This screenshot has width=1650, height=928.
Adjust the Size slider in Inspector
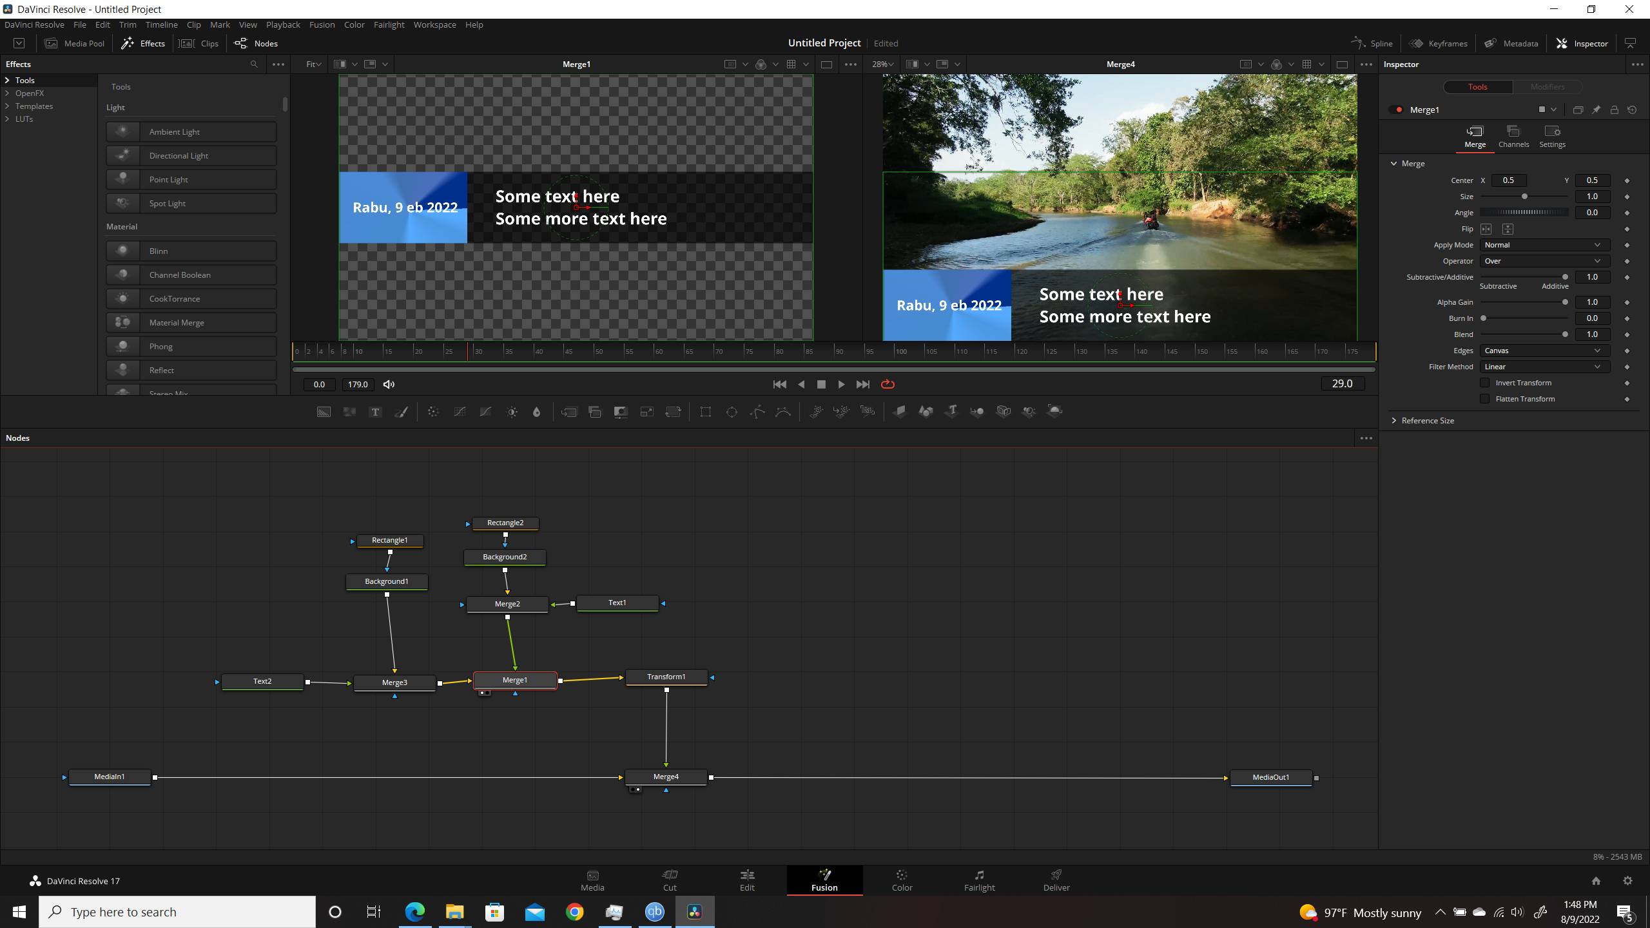(1524, 197)
